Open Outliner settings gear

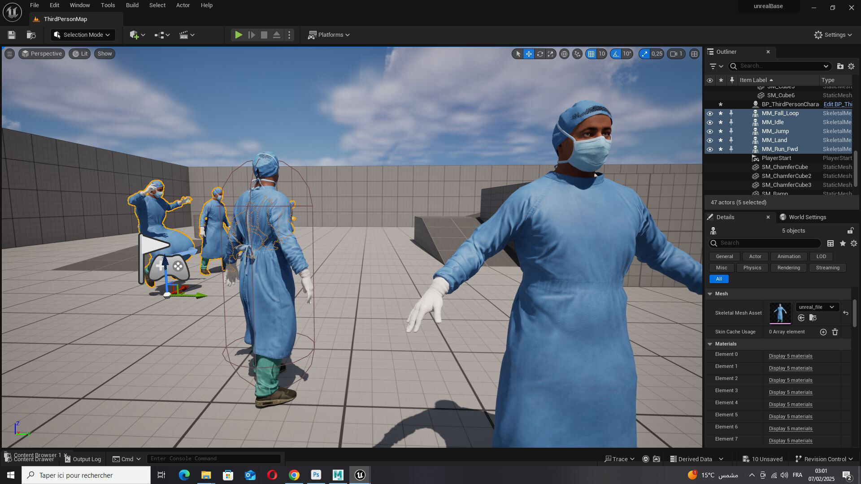(851, 66)
